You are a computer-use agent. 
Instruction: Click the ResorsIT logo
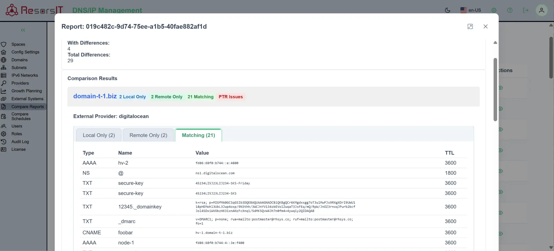34,10
